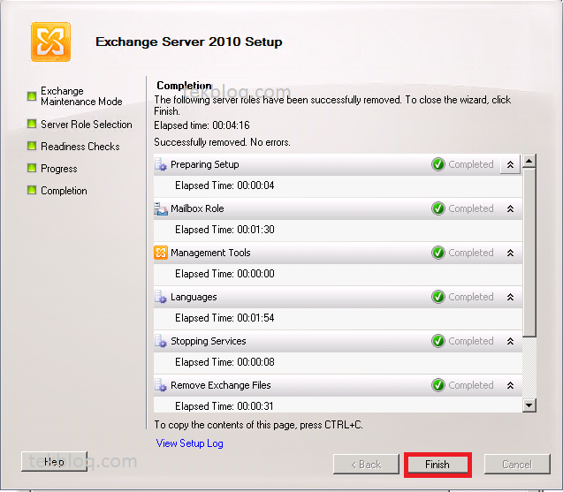
Task: Collapse the Management Tools section
Action: click(x=510, y=253)
